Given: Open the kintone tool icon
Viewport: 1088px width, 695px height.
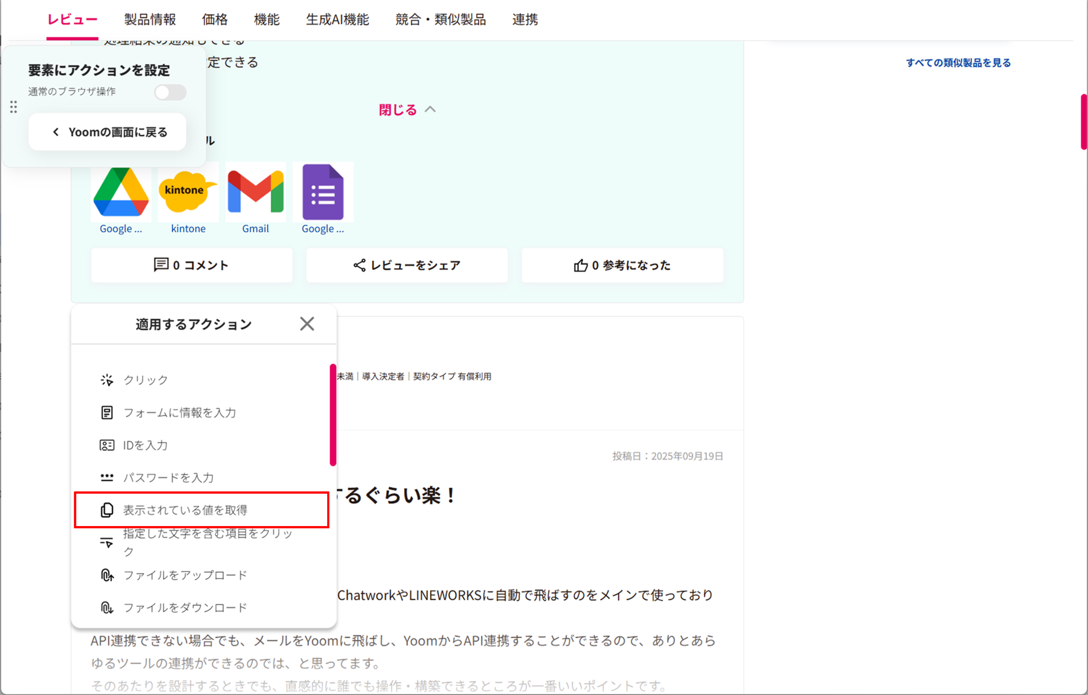Looking at the screenshot, I should tap(188, 192).
